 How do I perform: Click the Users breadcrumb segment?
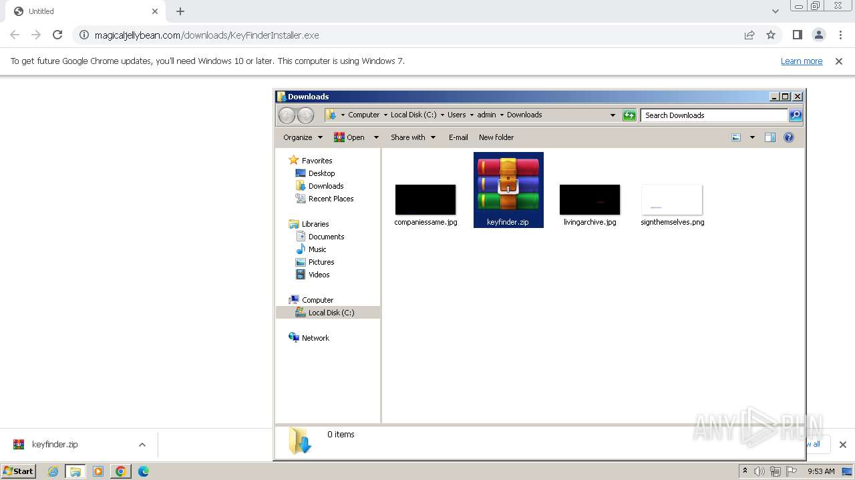(457, 115)
